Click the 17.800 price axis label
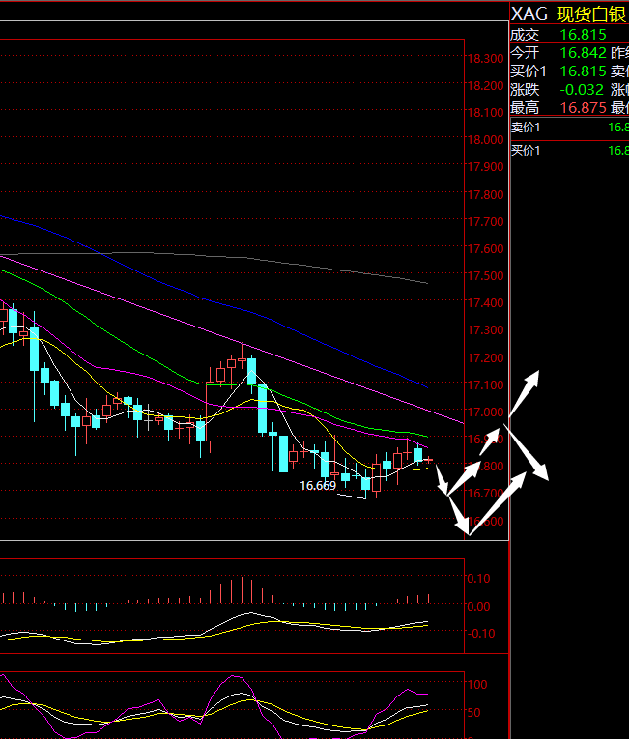The image size is (629, 739). coord(485,194)
